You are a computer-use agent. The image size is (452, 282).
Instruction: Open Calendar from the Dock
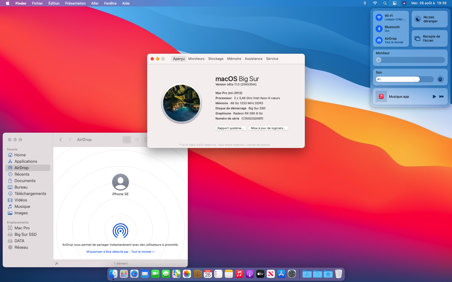click(x=208, y=274)
